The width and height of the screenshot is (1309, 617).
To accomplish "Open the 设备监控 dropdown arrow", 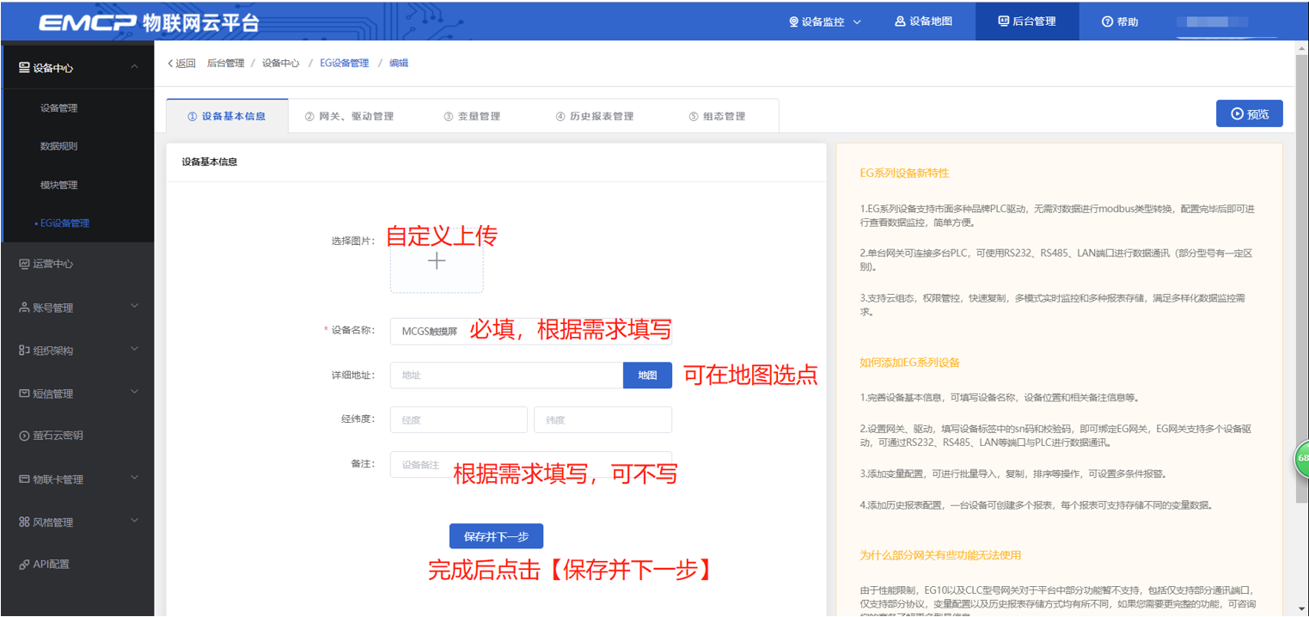I will pyautogui.click(x=857, y=22).
